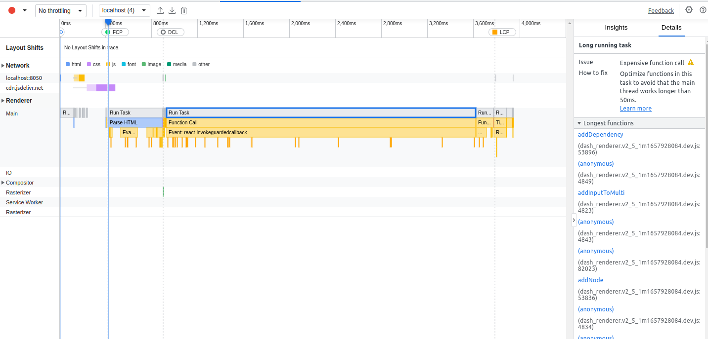This screenshot has height=339, width=708.
Task: Save the current profile using download icon
Action: tap(172, 10)
